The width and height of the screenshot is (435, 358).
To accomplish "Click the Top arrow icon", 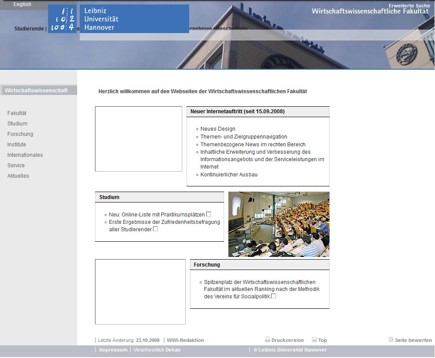I will point(314,339).
